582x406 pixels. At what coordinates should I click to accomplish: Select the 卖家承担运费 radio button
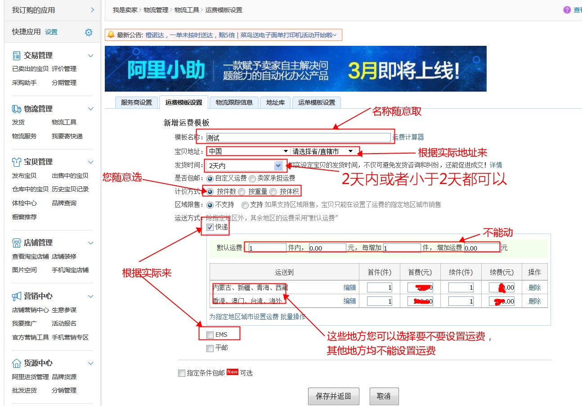[252, 178]
